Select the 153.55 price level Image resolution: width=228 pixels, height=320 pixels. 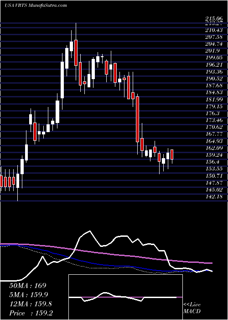pyautogui.click(x=214, y=169)
